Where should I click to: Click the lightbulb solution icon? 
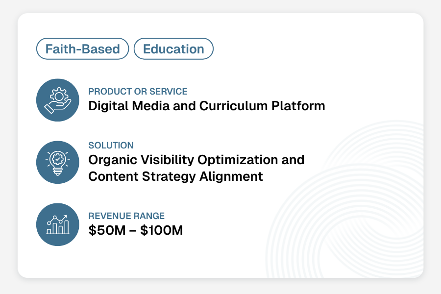(x=58, y=162)
